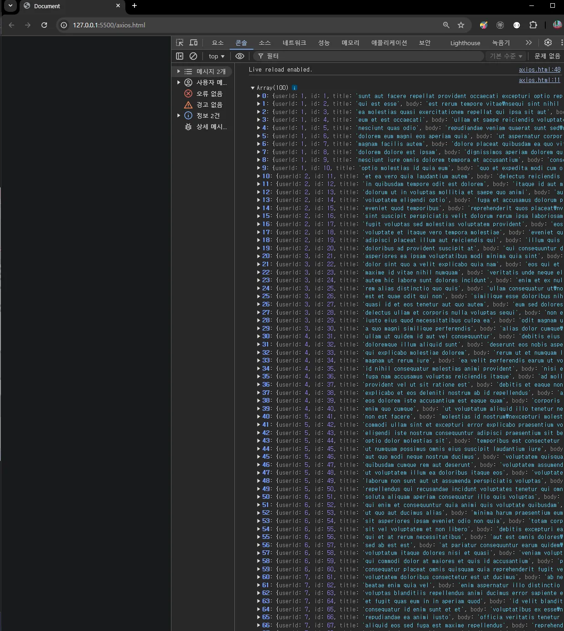This screenshot has width=564, height=631.
Task: Select 오류 없음 in the console sidebar
Action: tap(203, 93)
